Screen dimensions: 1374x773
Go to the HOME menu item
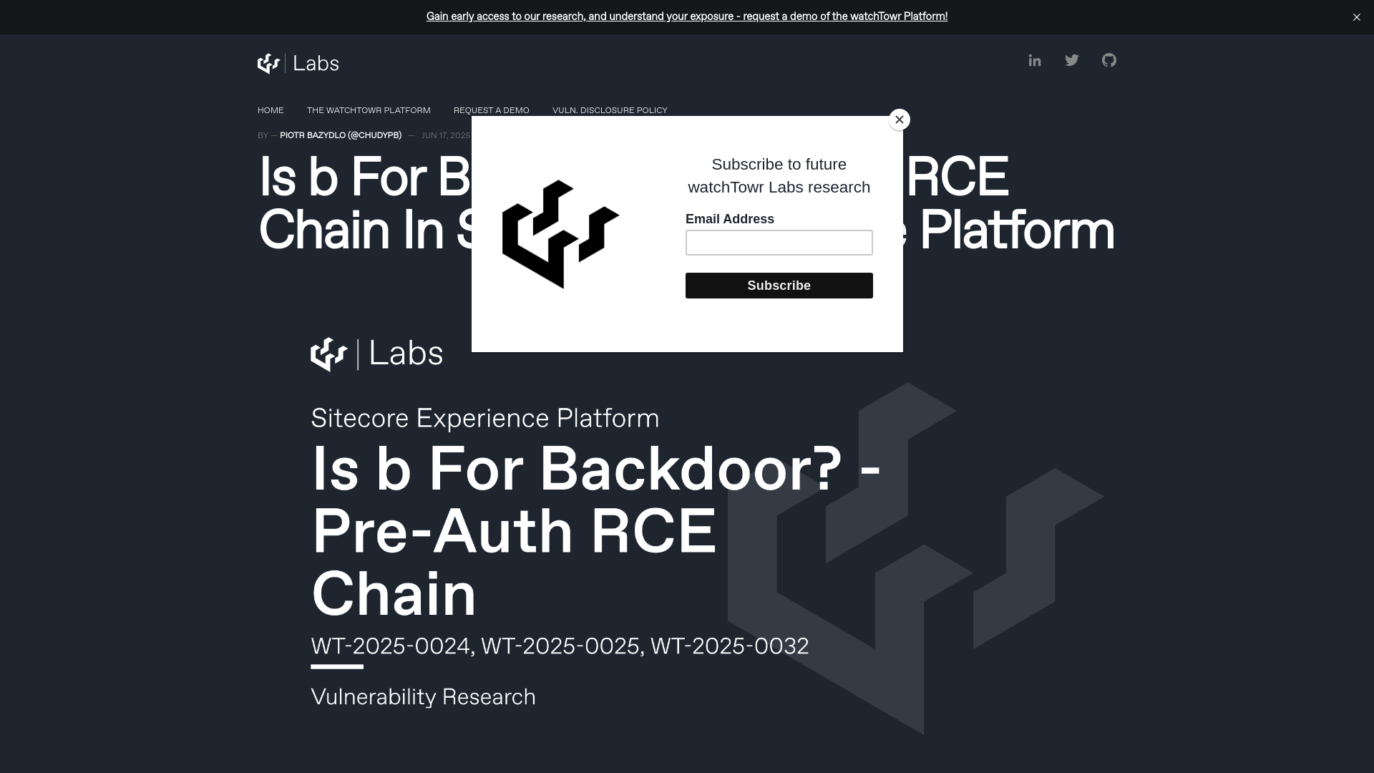[271, 110]
